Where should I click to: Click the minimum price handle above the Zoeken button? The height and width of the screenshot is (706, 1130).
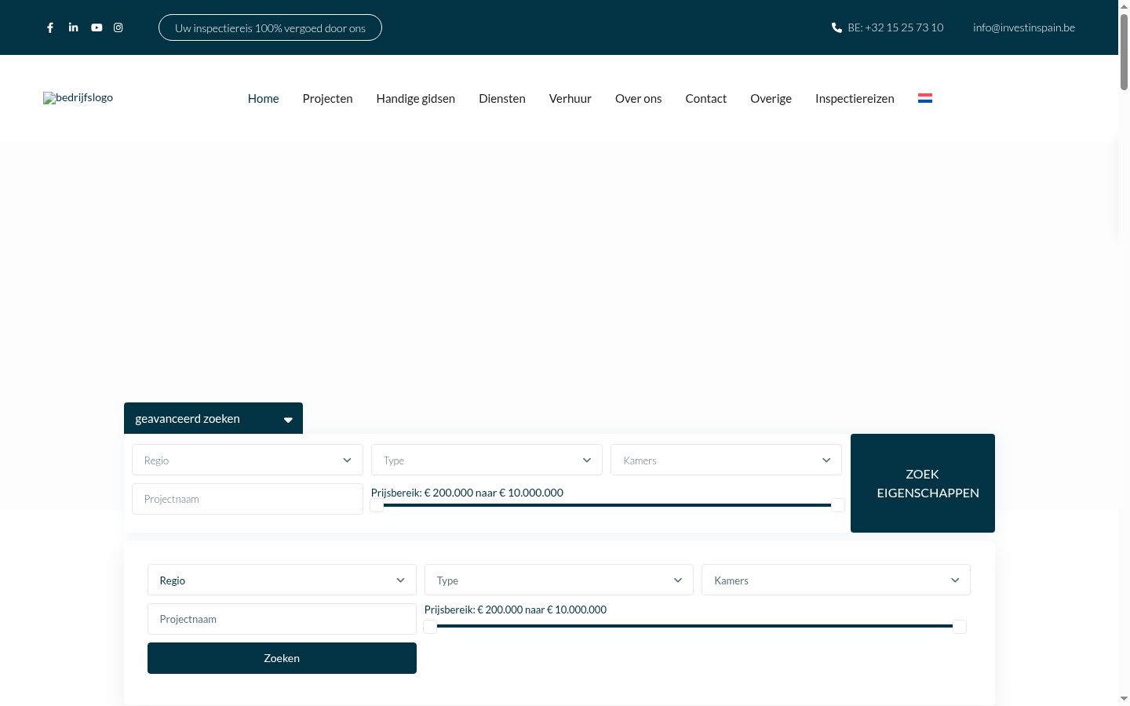[x=430, y=626]
